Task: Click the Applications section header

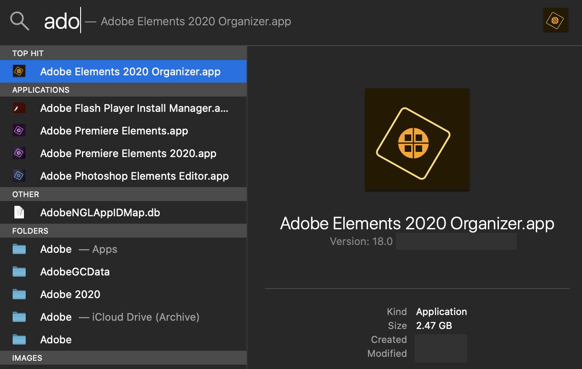Action: coord(41,90)
